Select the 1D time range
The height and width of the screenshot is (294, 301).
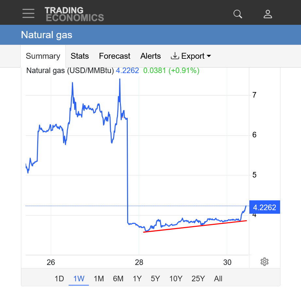coord(59,279)
